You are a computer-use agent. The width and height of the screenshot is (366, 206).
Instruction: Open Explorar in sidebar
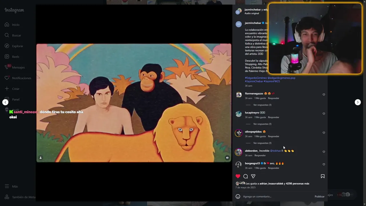coord(14,46)
